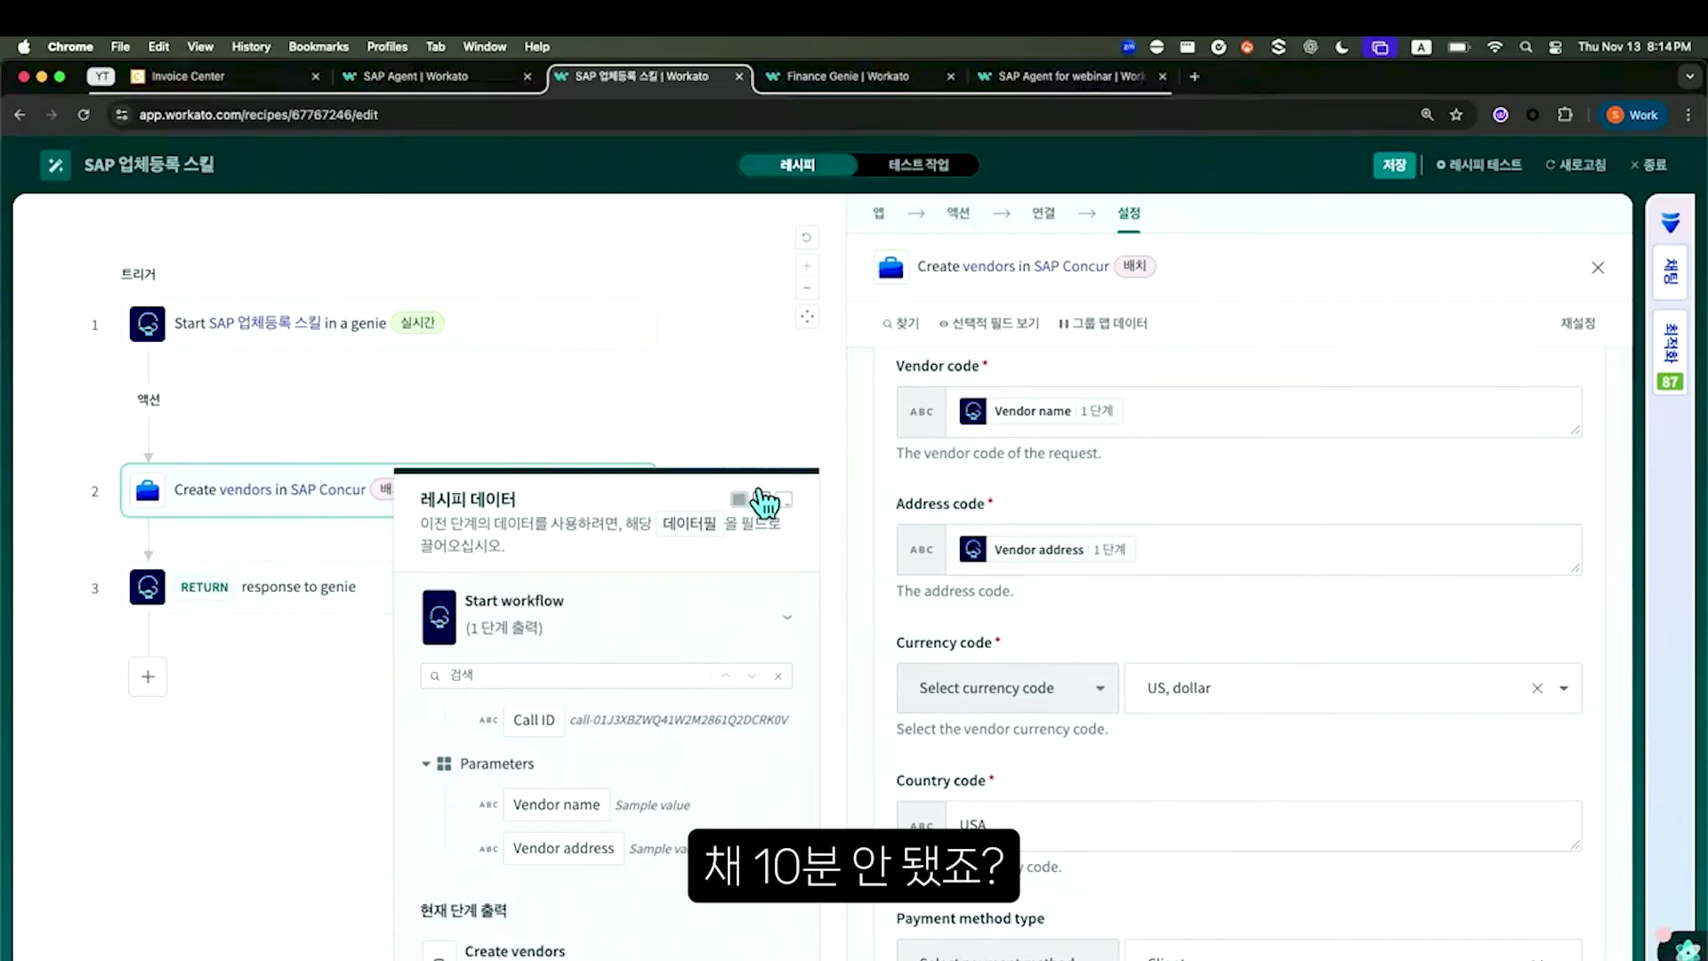
Task: Toggle the gray layout switch in recipe data popup
Action: click(x=739, y=499)
